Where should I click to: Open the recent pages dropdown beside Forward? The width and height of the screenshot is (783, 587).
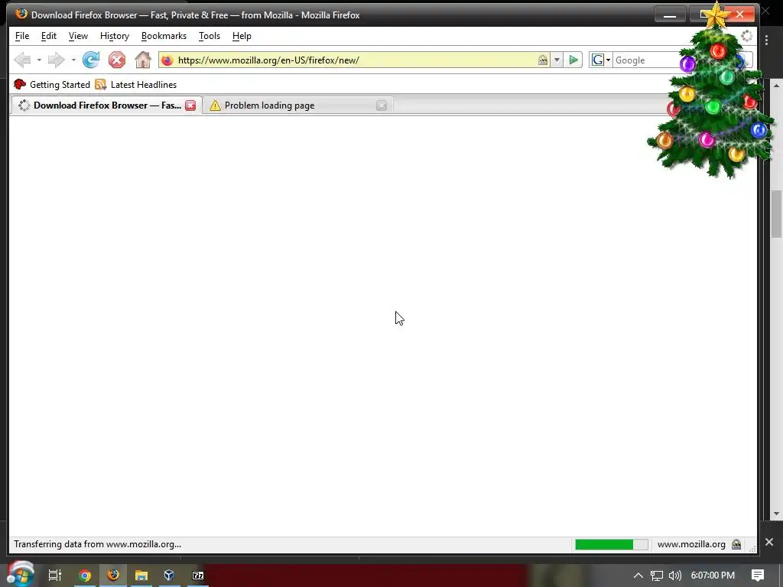tap(73, 60)
